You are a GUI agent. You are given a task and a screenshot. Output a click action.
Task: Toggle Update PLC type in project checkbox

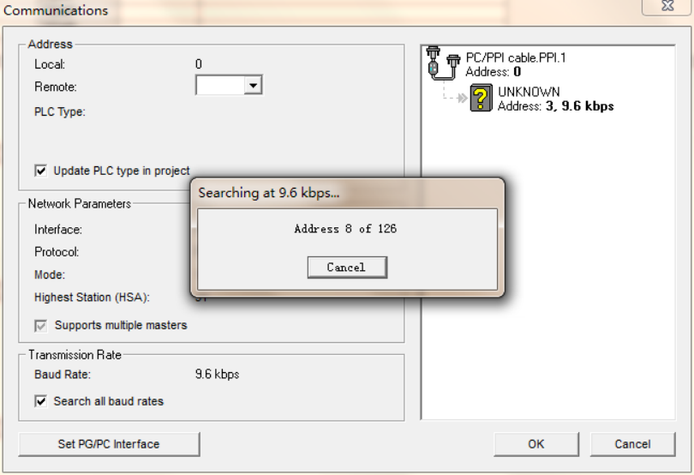[41, 171]
